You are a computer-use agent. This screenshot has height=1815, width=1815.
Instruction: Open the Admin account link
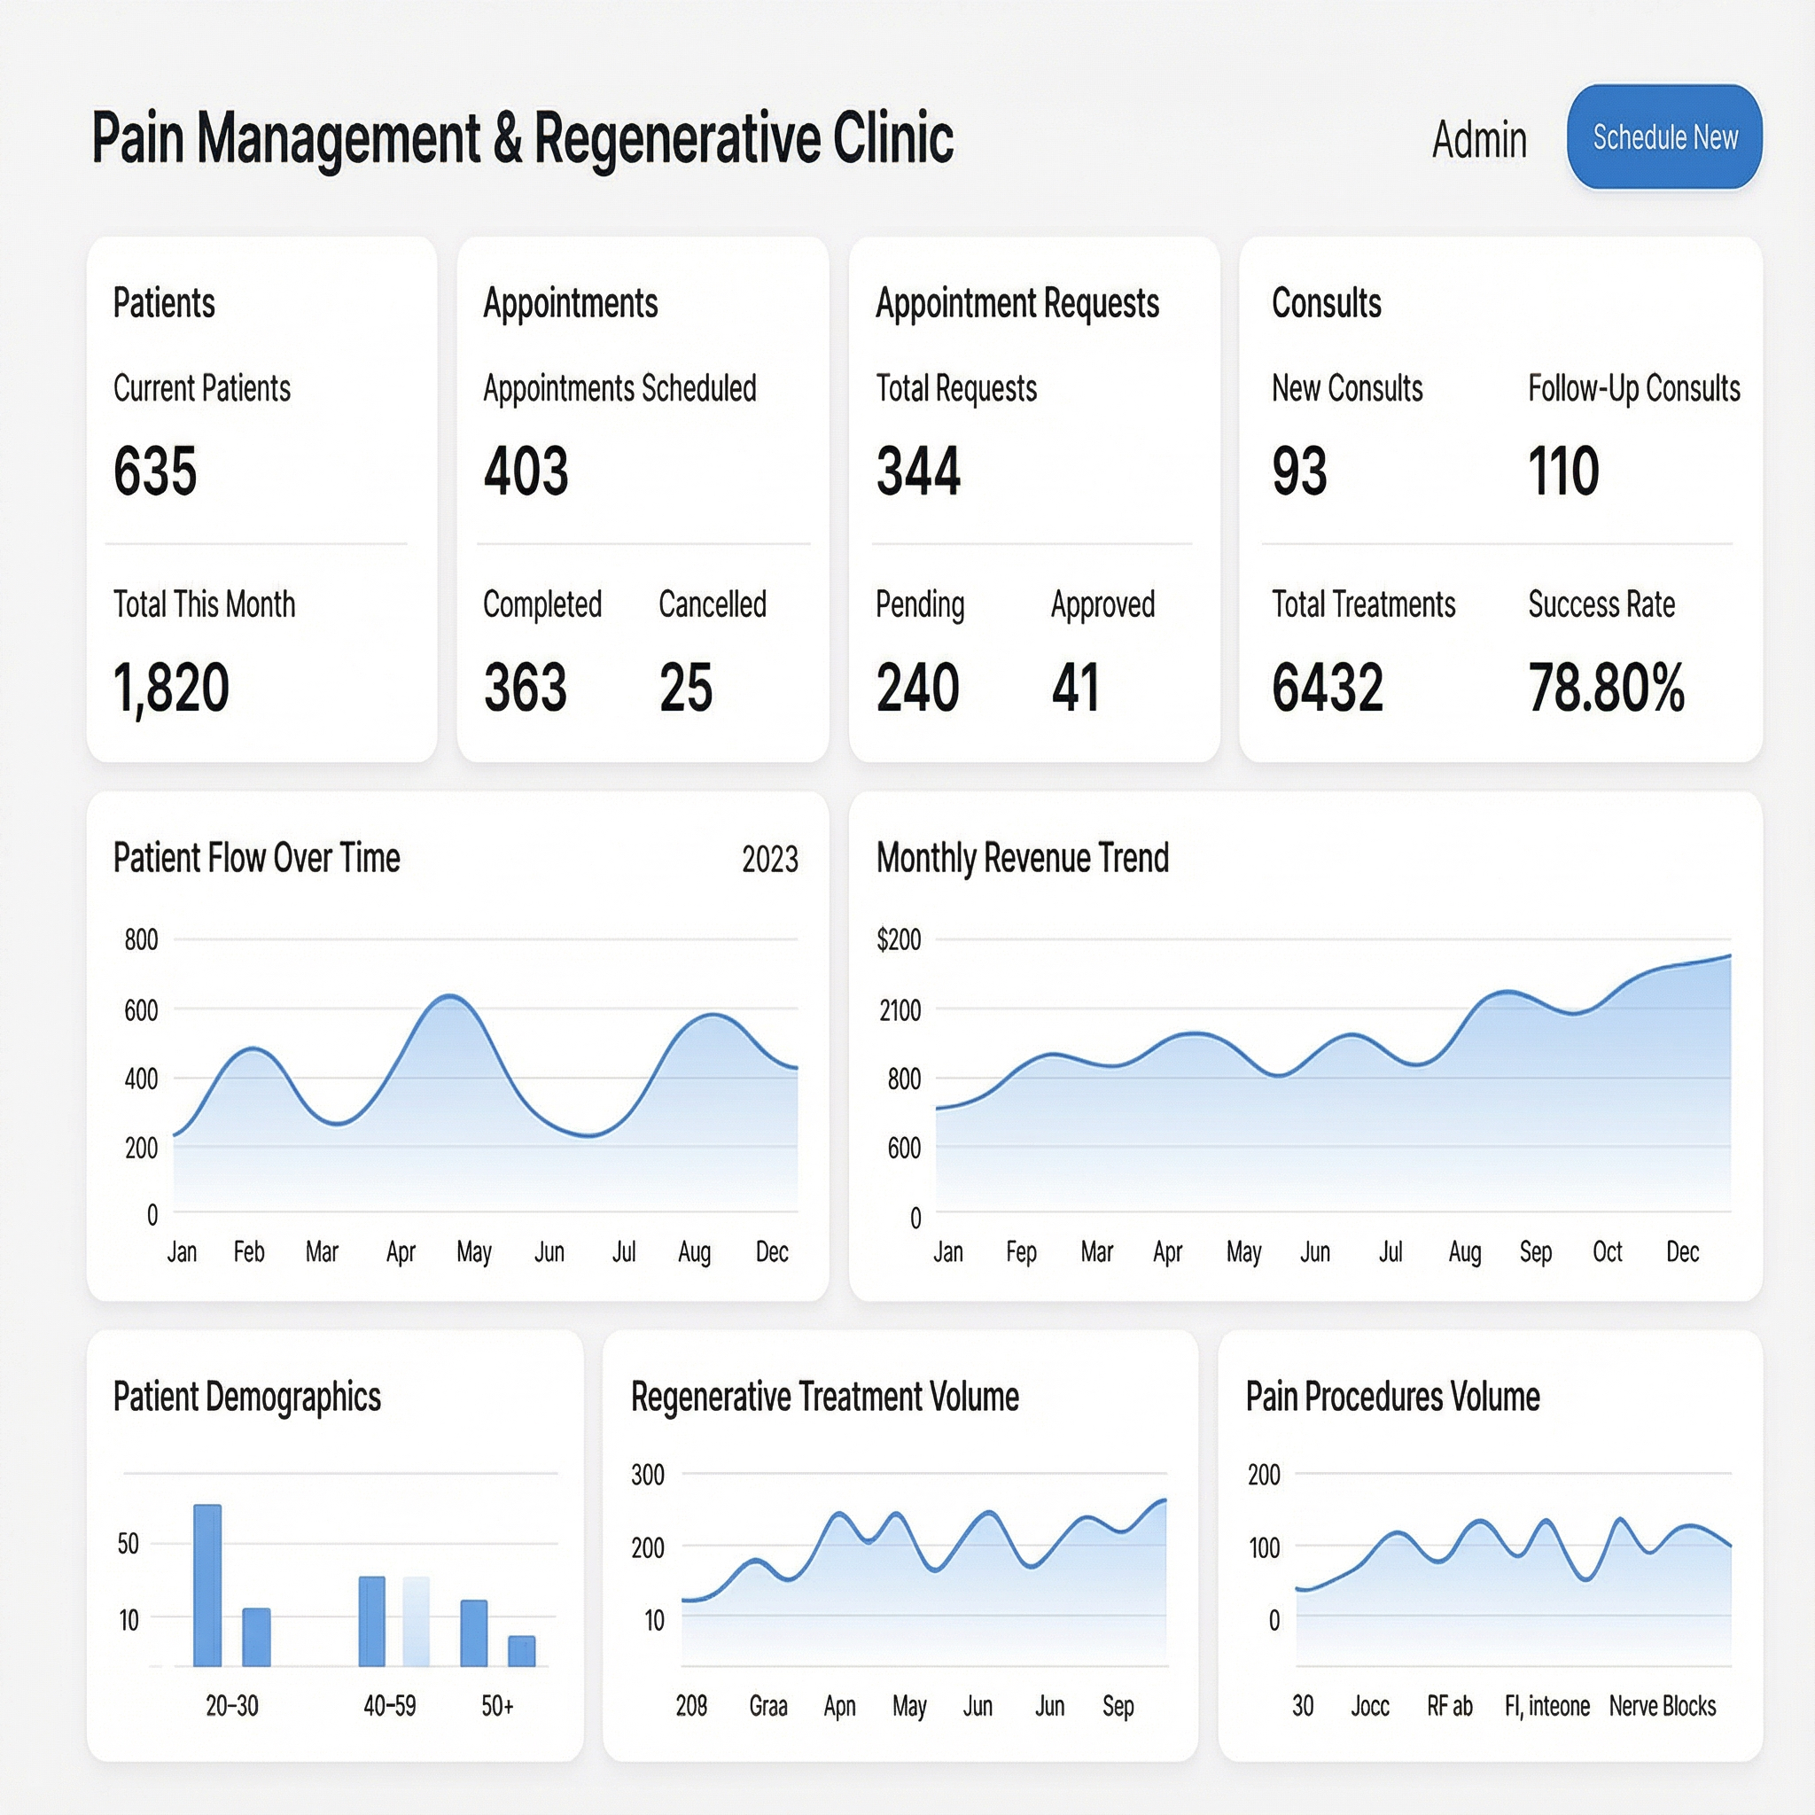(1479, 140)
